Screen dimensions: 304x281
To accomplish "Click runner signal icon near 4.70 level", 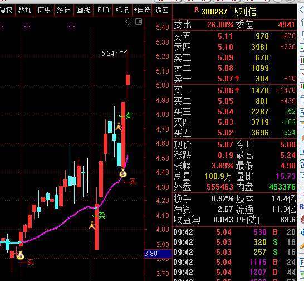I will tap(119, 127).
